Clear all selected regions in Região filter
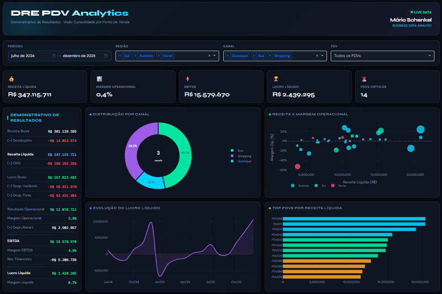Viewport: 442px width, 294px height. pyautogui.click(x=209, y=56)
